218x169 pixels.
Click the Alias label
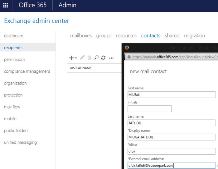[132, 145]
